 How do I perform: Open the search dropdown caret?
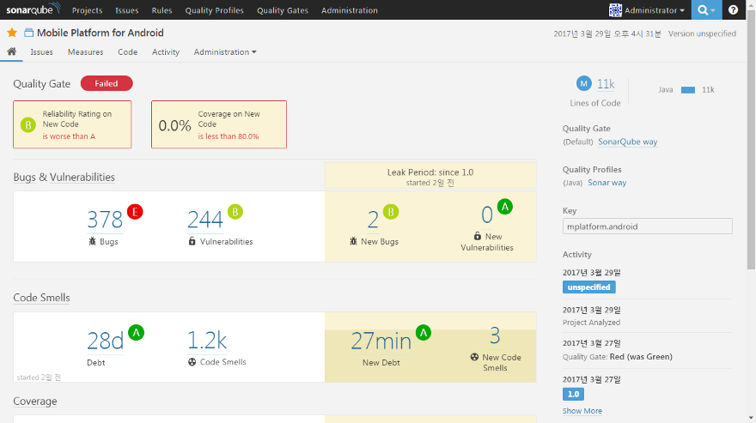point(713,10)
